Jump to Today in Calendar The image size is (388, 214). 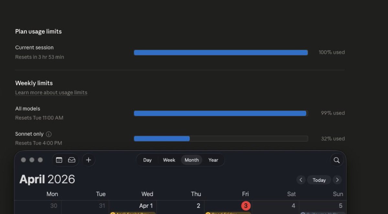pyautogui.click(x=319, y=180)
